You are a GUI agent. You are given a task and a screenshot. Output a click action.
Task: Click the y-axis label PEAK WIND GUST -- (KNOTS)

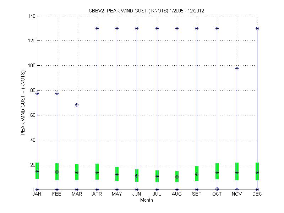pos(23,103)
